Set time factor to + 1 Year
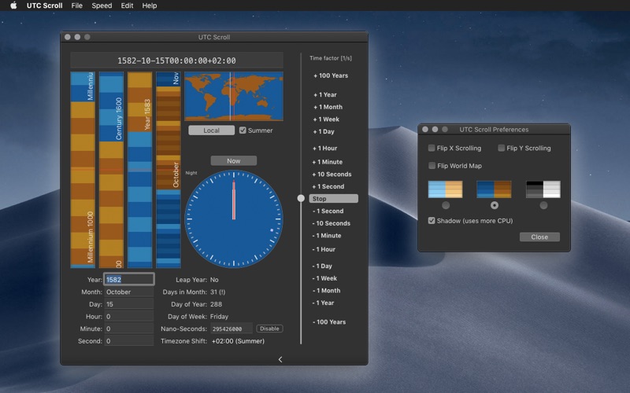The height and width of the screenshot is (393, 630). pos(325,94)
